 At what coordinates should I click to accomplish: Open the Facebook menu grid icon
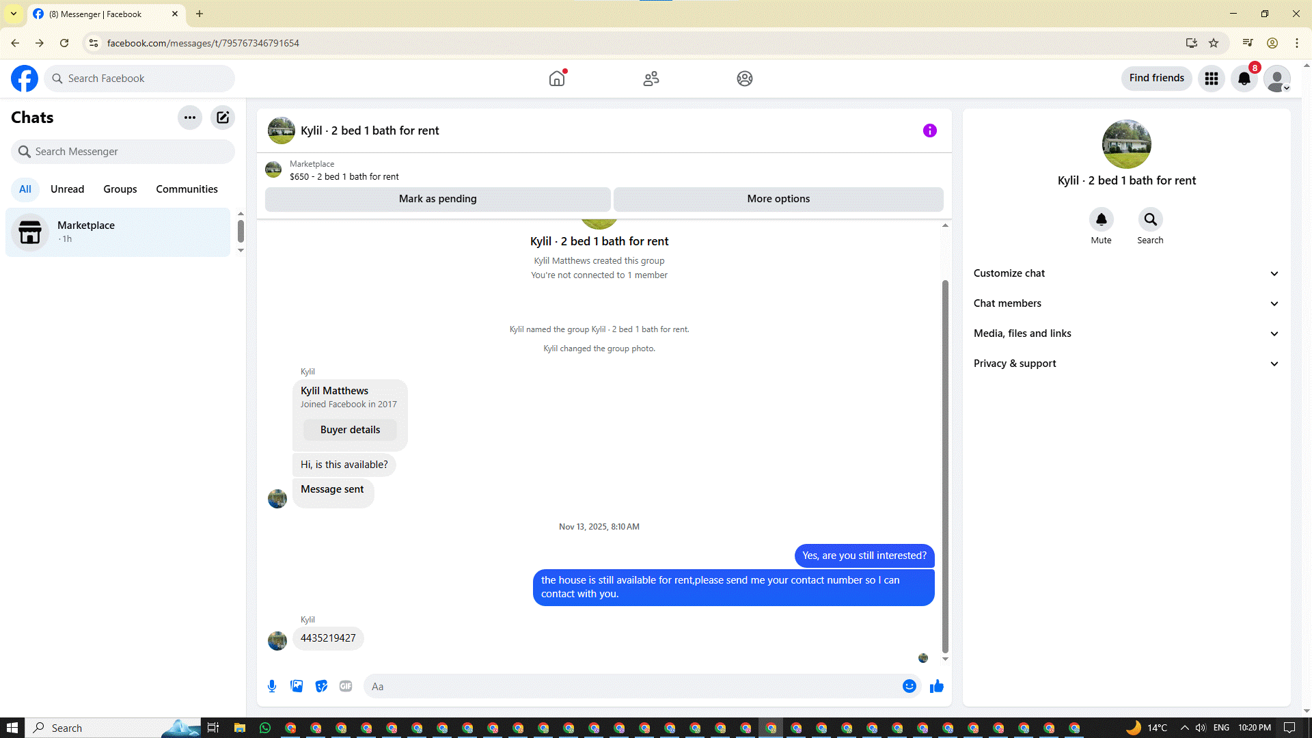pyautogui.click(x=1212, y=79)
